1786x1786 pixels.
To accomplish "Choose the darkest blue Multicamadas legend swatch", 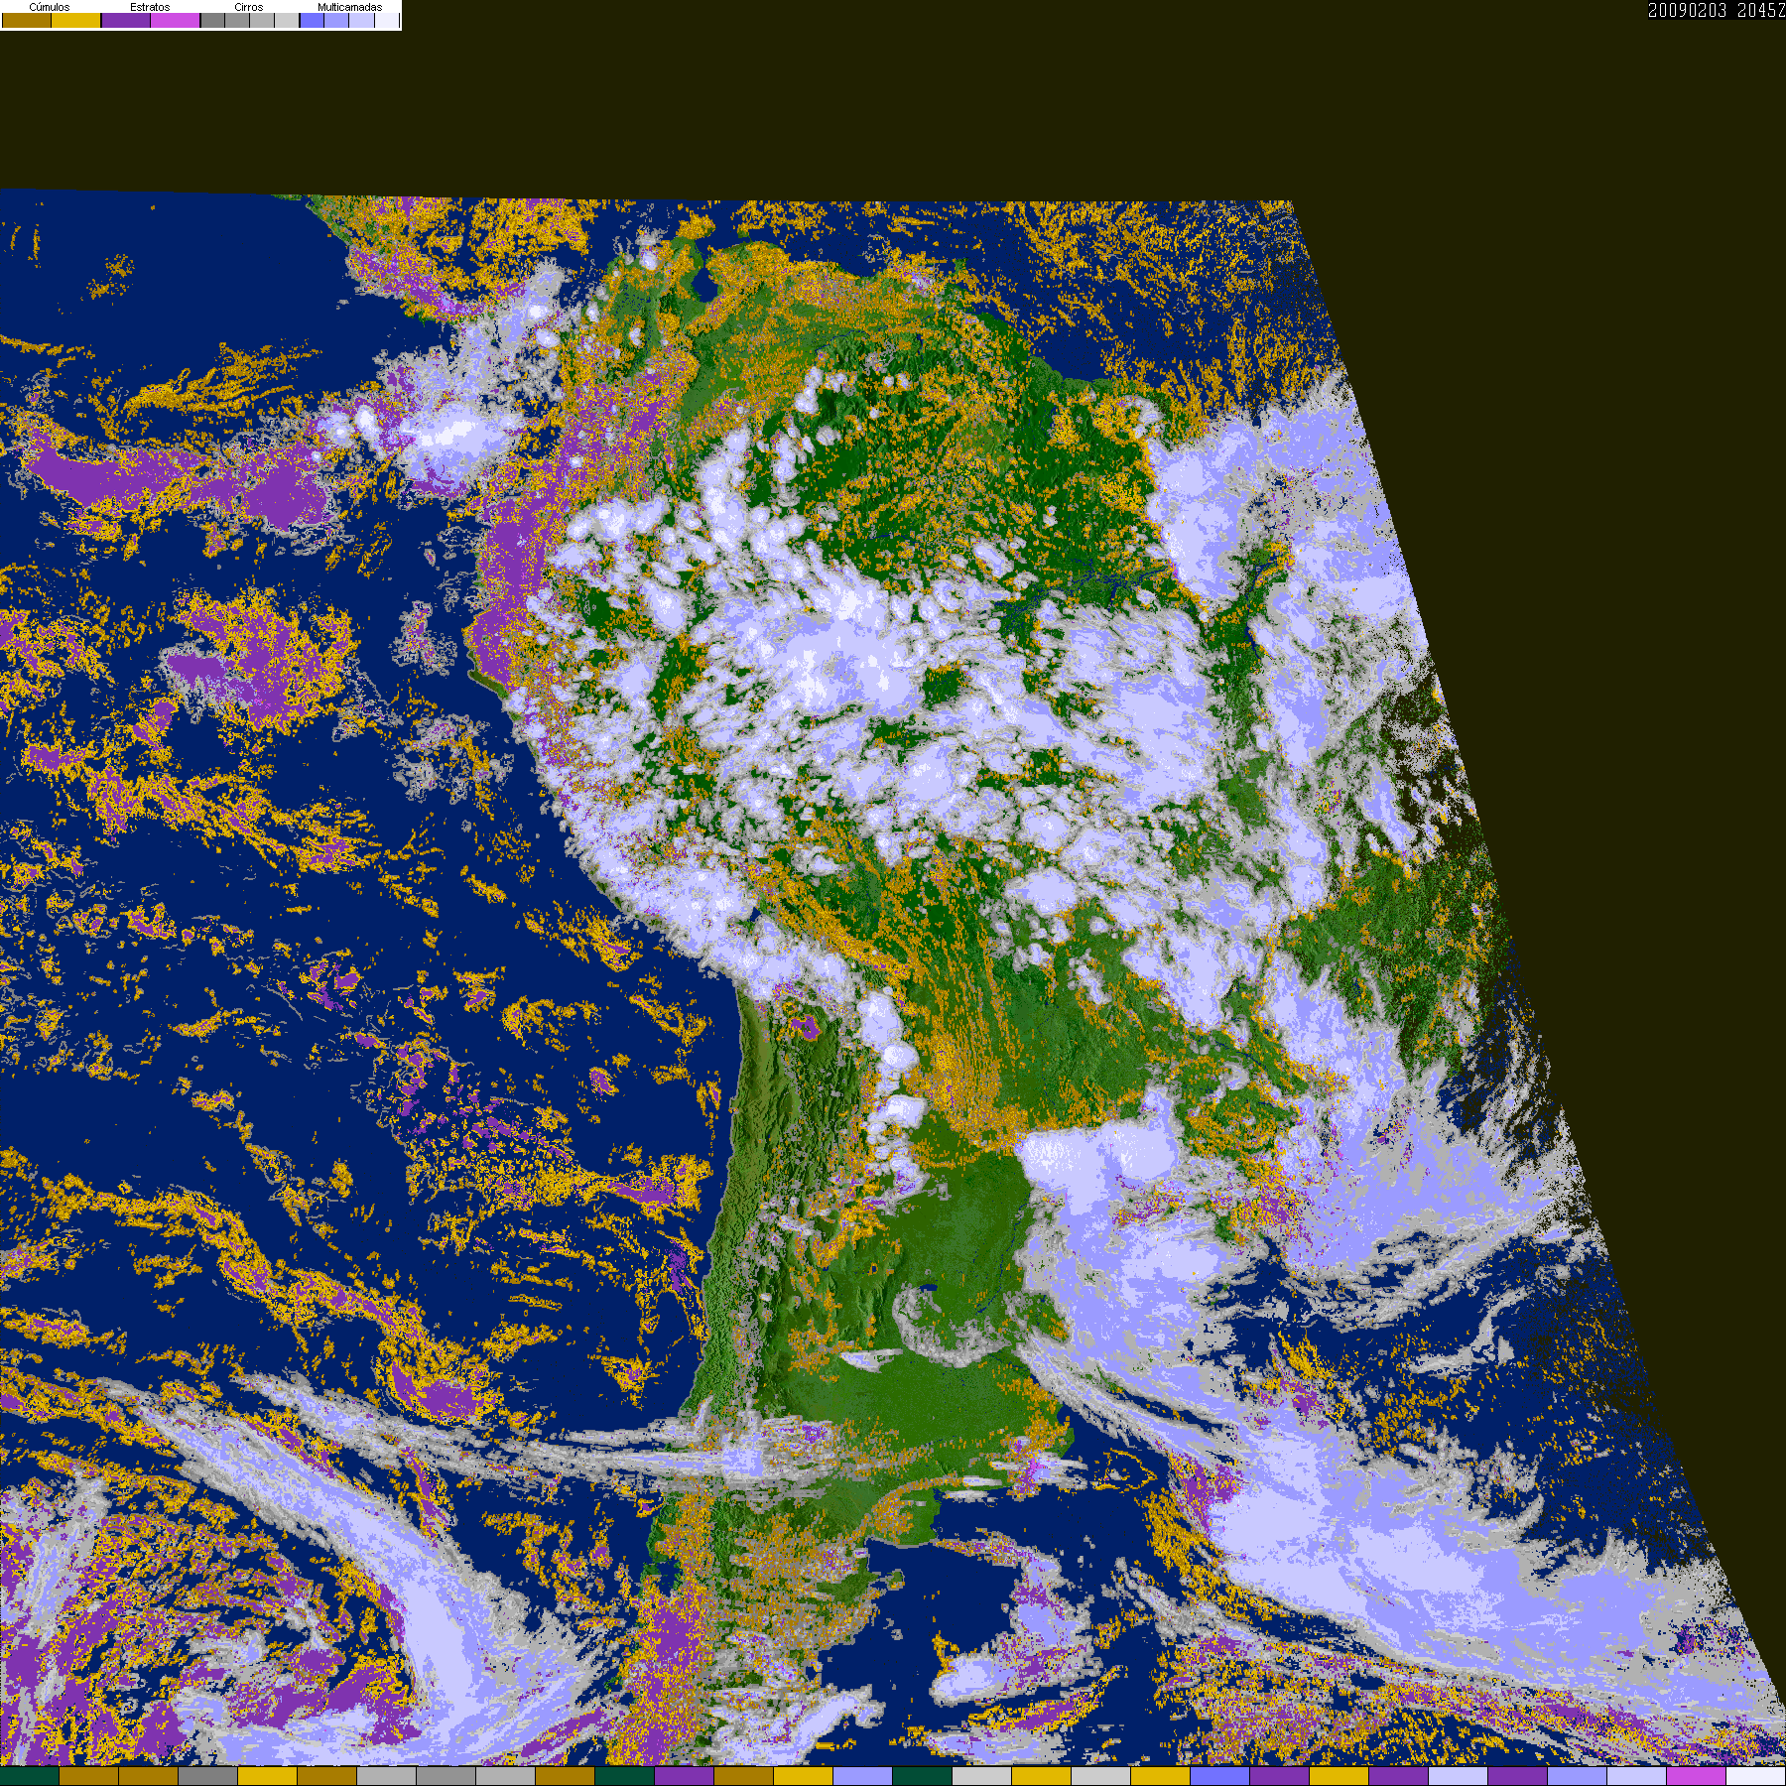I will (312, 20).
